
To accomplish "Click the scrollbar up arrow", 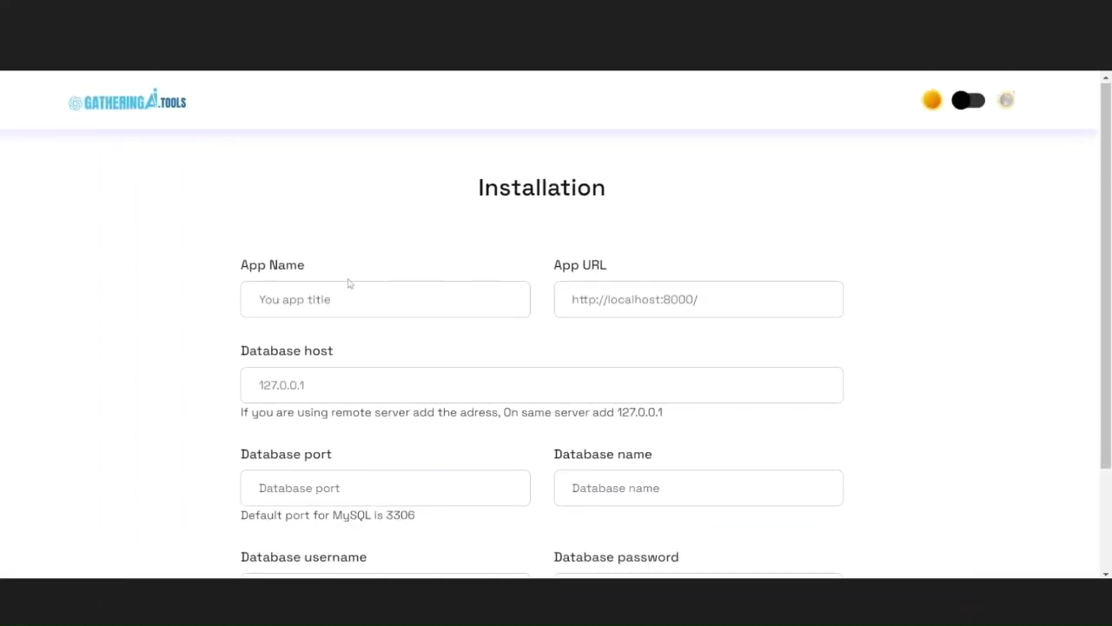I will pyautogui.click(x=1105, y=78).
